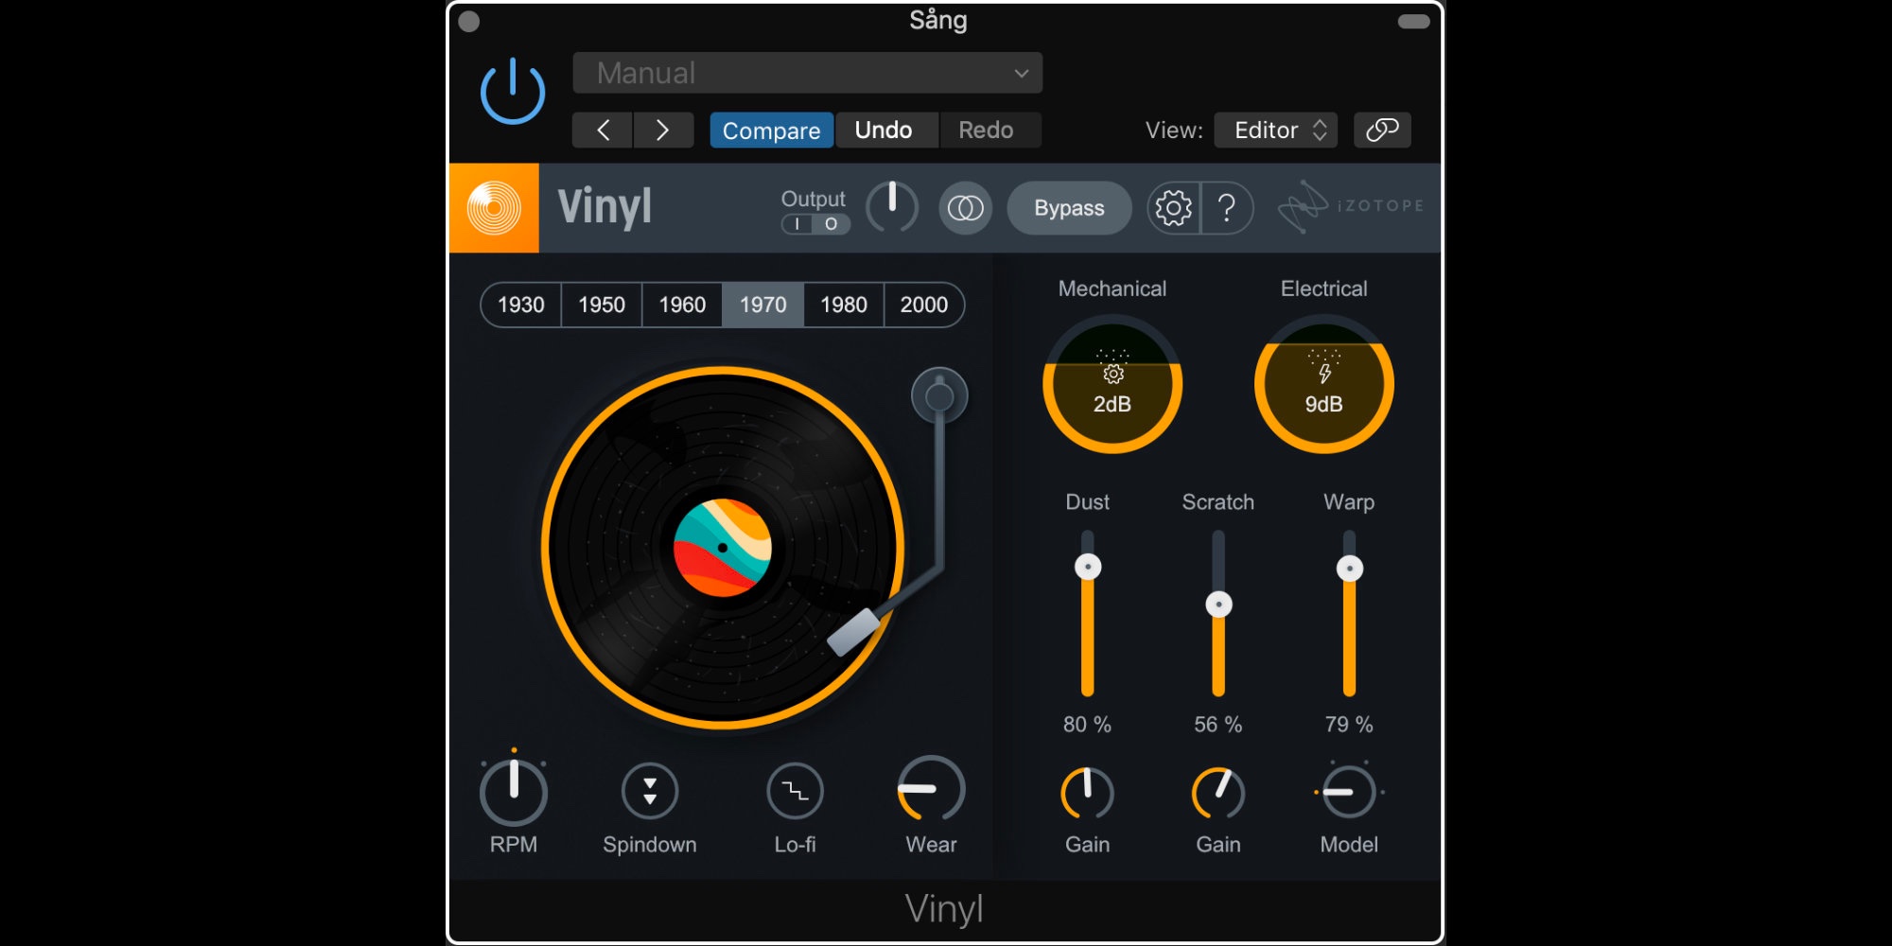
Task: Select the 1930 era
Action: pyautogui.click(x=521, y=305)
